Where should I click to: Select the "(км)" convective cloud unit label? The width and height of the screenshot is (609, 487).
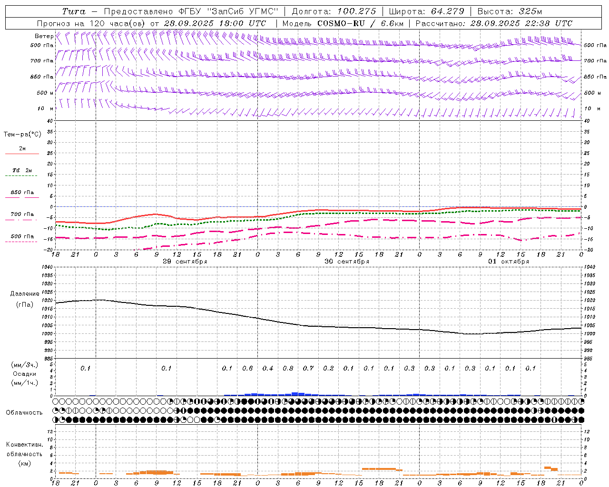[x=24, y=463]
